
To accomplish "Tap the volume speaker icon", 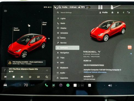I will click(x=110, y=86).
